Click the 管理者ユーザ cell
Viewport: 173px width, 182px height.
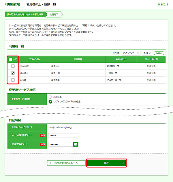click(113, 66)
